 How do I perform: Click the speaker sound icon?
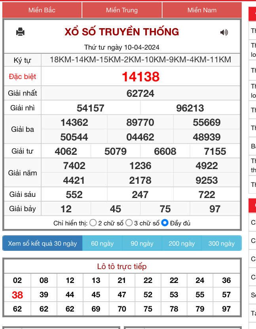[224, 33]
